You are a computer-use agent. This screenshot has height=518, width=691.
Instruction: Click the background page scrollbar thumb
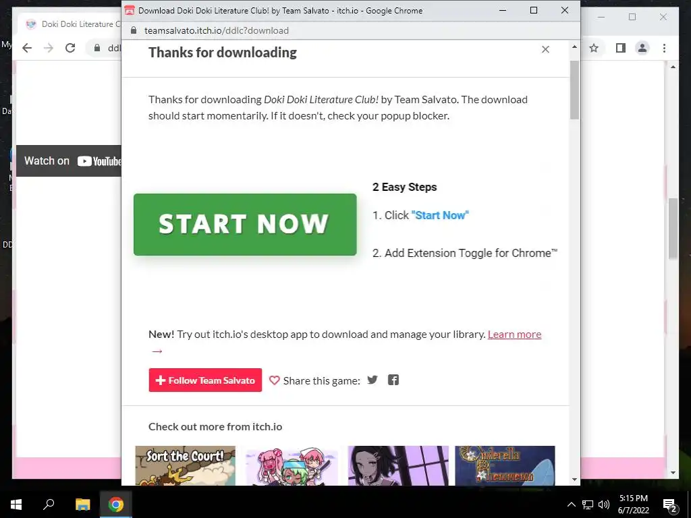tap(673, 229)
